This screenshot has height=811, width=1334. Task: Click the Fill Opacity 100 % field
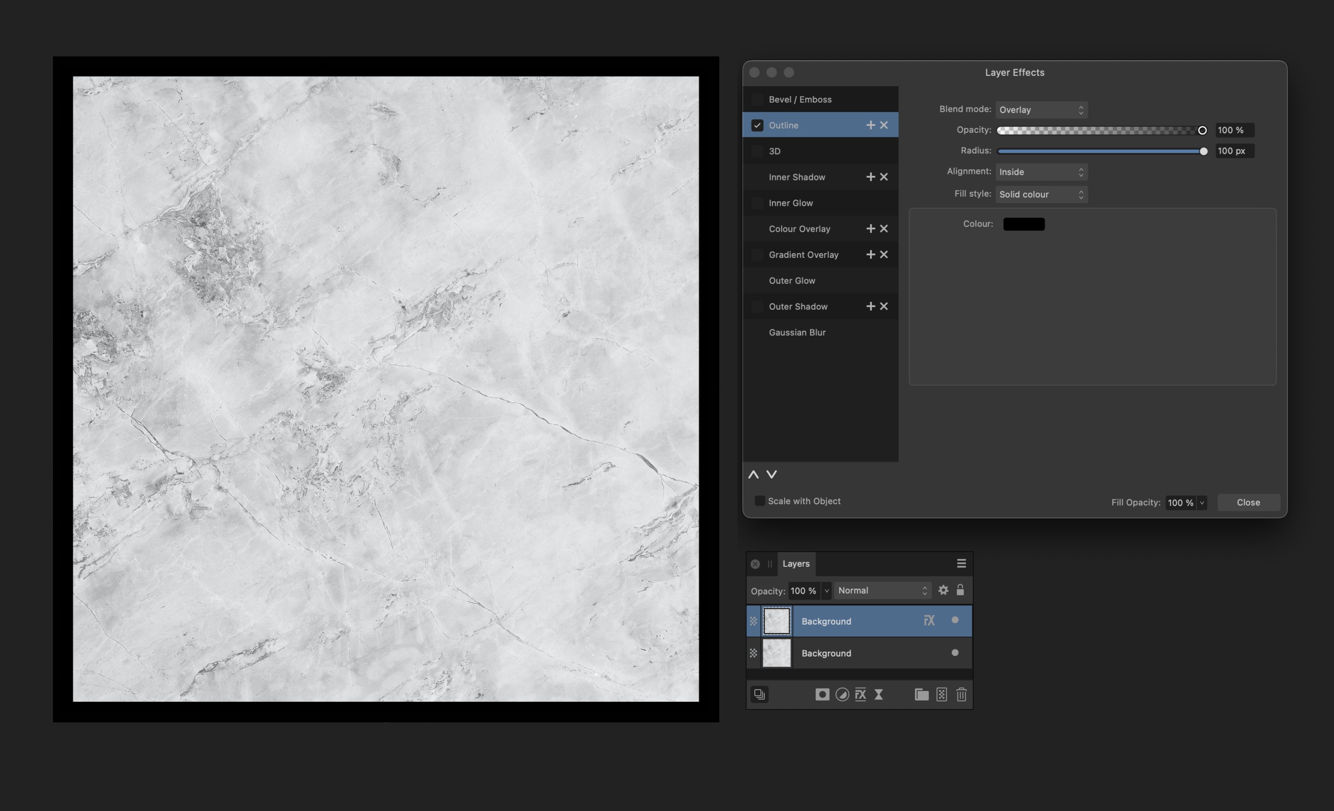point(1181,503)
